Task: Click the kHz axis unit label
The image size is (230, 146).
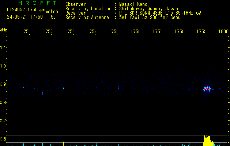Action: click(x=4, y=29)
